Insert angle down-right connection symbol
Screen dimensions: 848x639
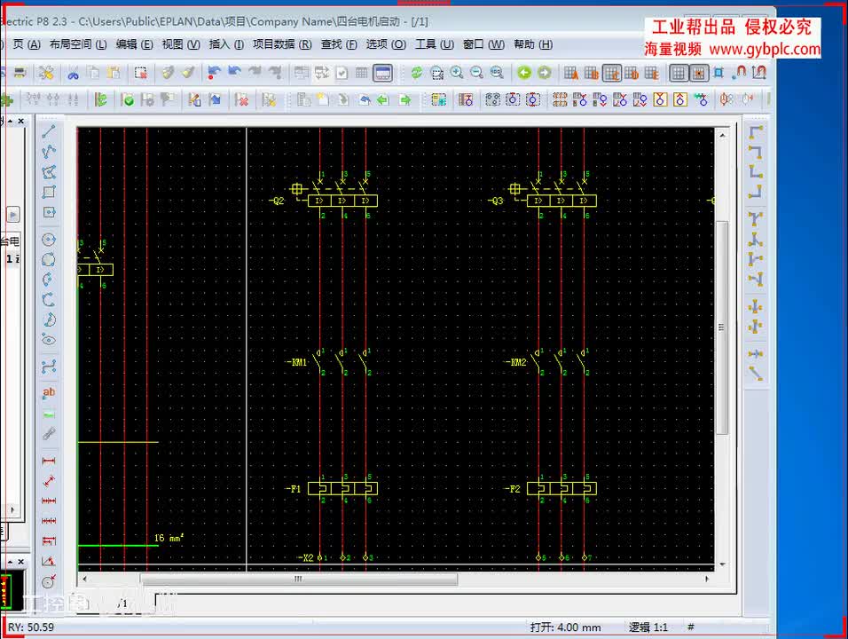click(756, 131)
